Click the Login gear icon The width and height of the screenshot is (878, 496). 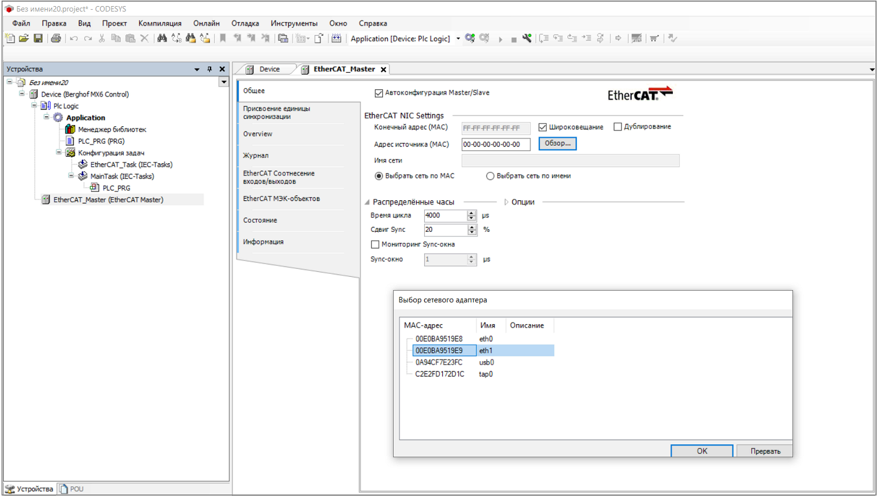[470, 38]
